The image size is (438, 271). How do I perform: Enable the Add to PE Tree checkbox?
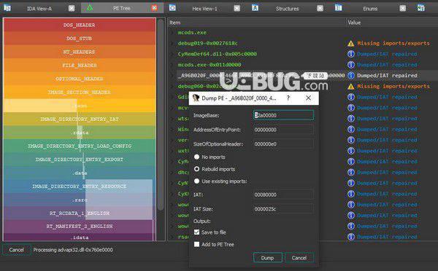tap(196, 244)
